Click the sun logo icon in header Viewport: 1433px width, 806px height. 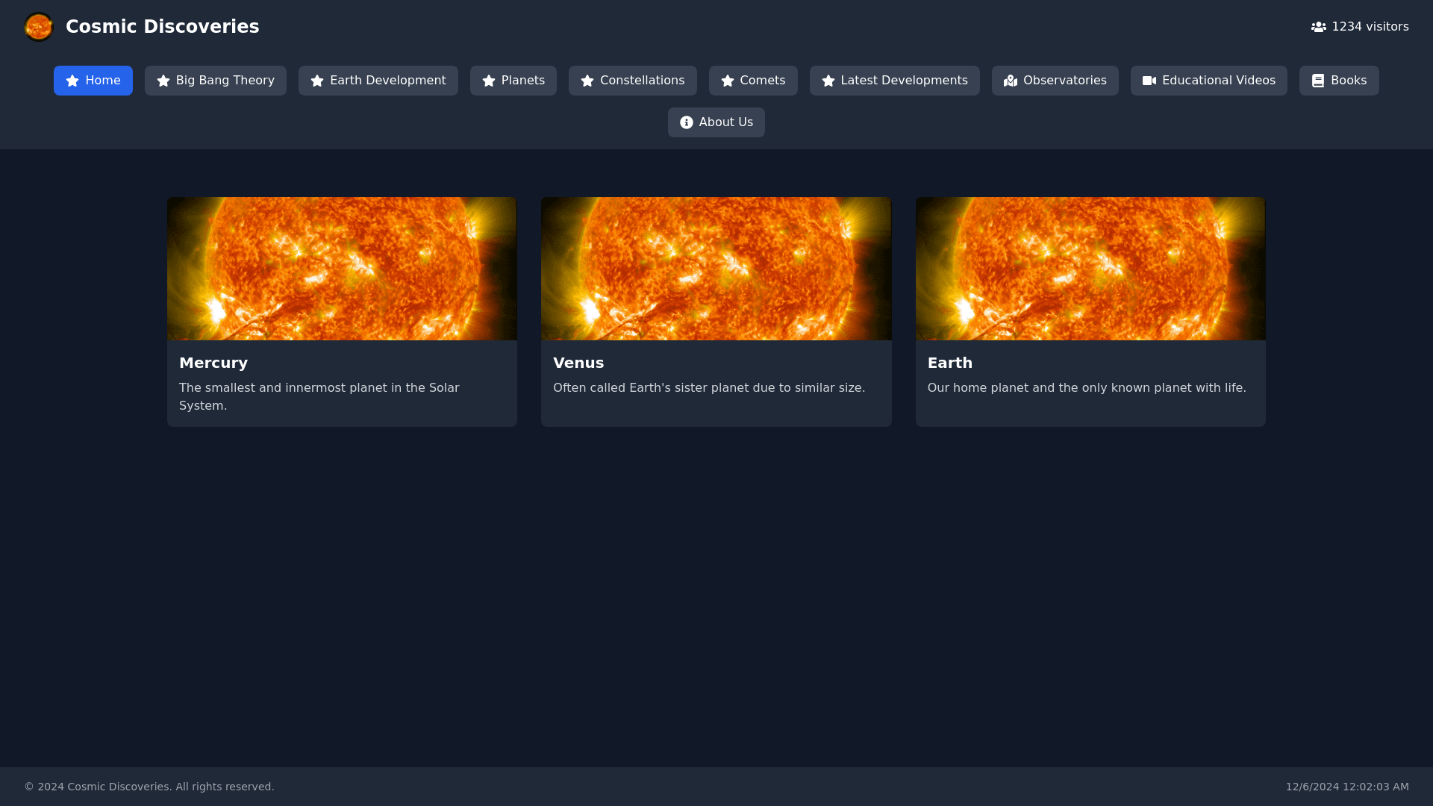(x=39, y=27)
